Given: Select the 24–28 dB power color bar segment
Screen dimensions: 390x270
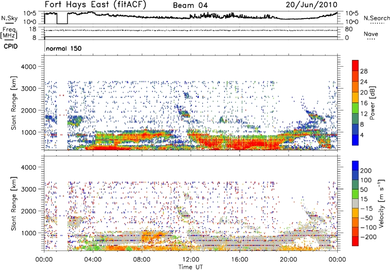Looking at the screenshot, I should [355, 76].
